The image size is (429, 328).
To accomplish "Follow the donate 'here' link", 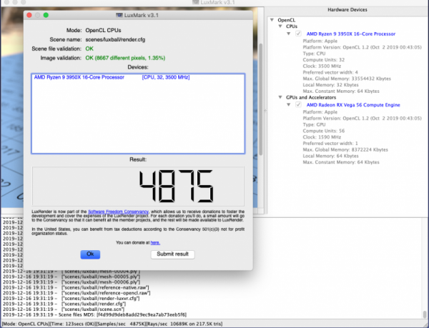I will point(155,242).
